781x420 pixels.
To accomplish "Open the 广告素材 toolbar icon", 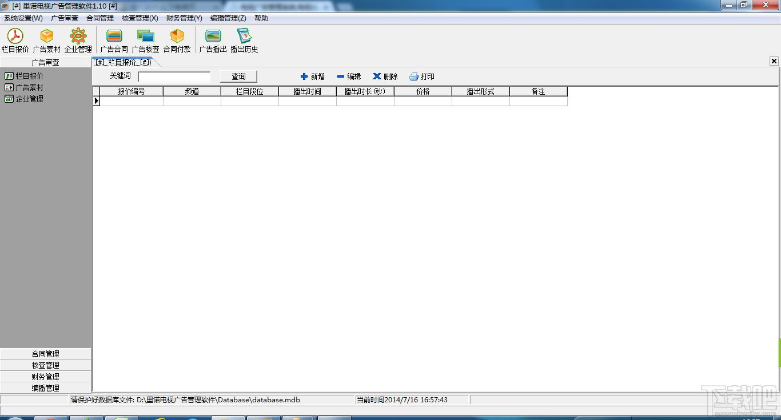I will [x=47, y=41].
